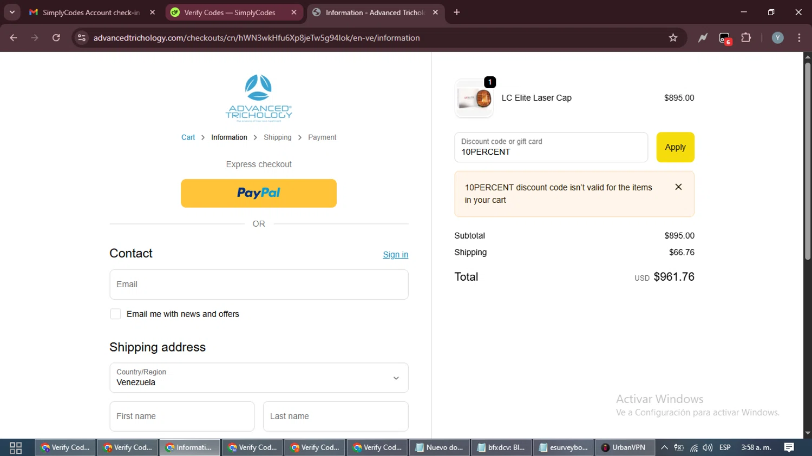Open the Country/Region dropdown
The width and height of the screenshot is (812, 456).
(259, 378)
